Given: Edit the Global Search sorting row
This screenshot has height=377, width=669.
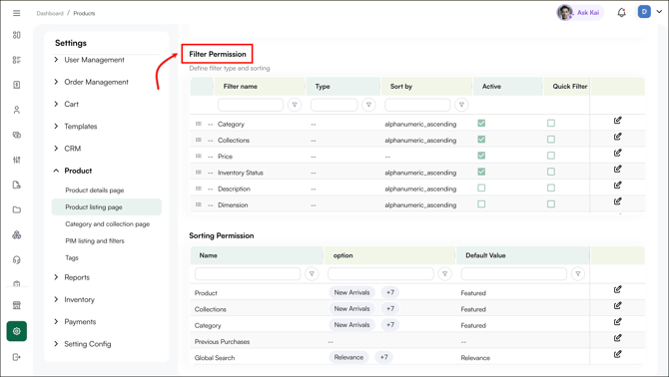Looking at the screenshot, I should click(617, 354).
